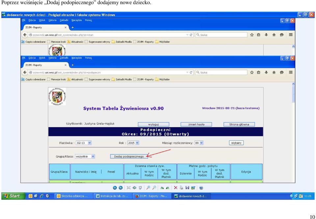Print the image via printer icon

pyautogui.click(x=181, y=188)
